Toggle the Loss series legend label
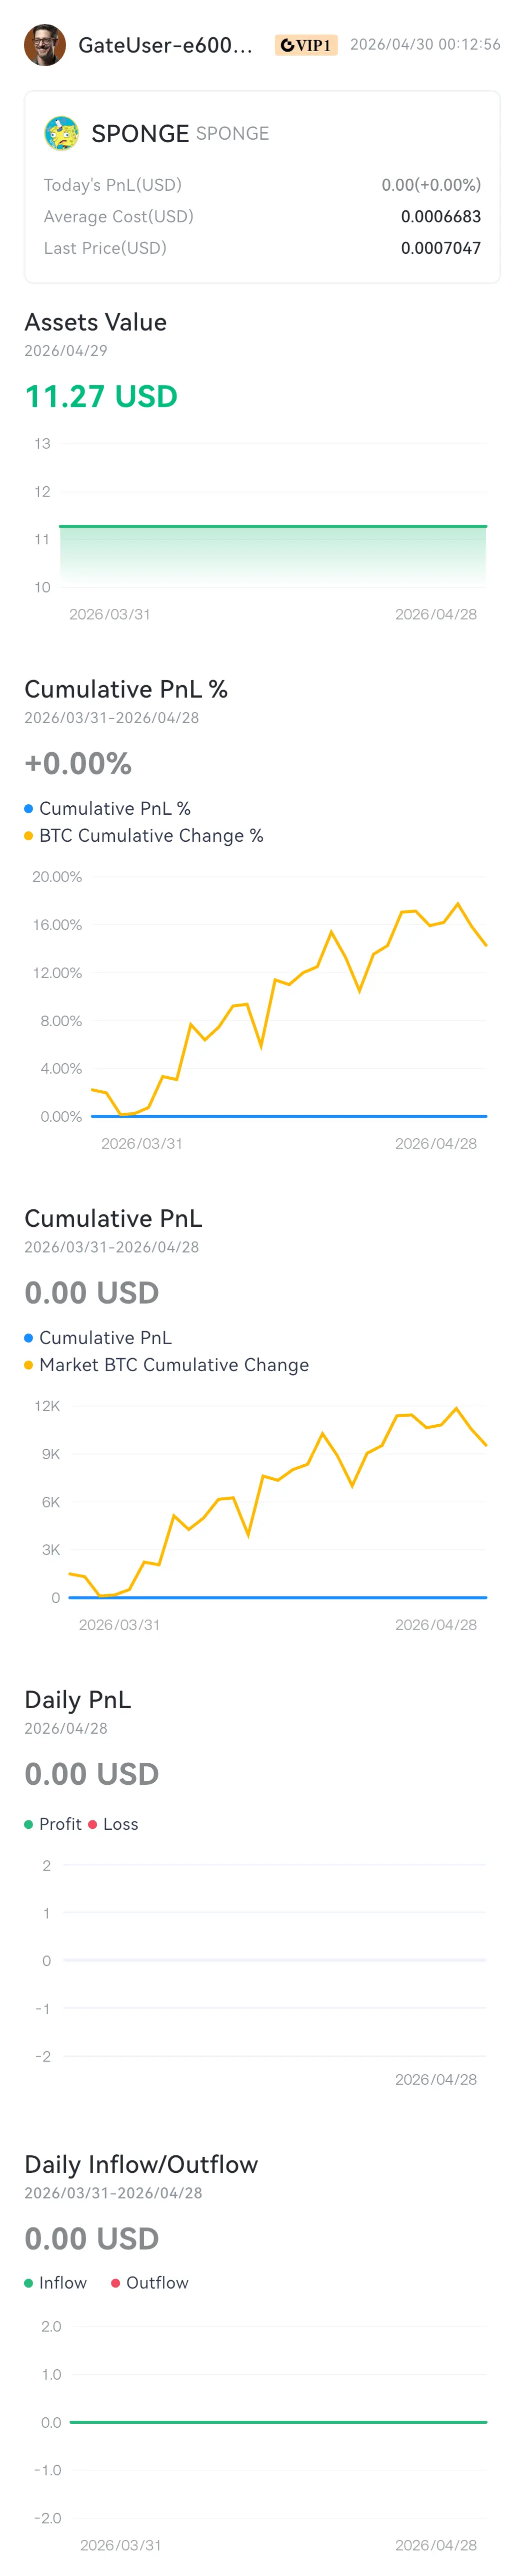 pyautogui.click(x=121, y=1824)
